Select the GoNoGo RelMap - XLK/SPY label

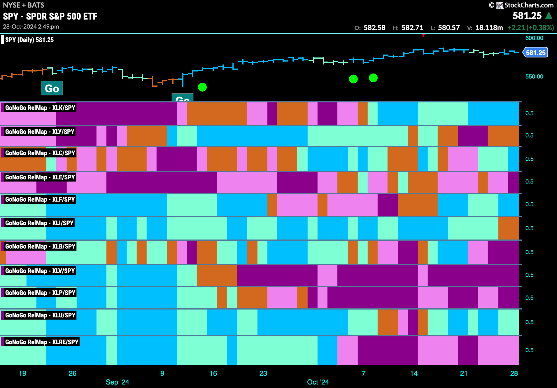tap(40, 108)
